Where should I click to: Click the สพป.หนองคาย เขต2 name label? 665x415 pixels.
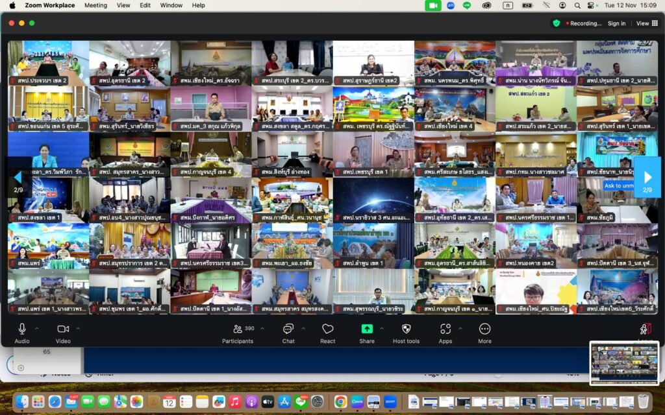[525, 264]
